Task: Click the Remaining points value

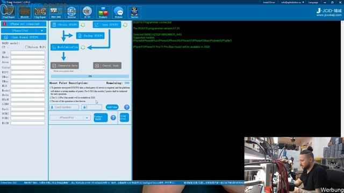Action: 127,83
